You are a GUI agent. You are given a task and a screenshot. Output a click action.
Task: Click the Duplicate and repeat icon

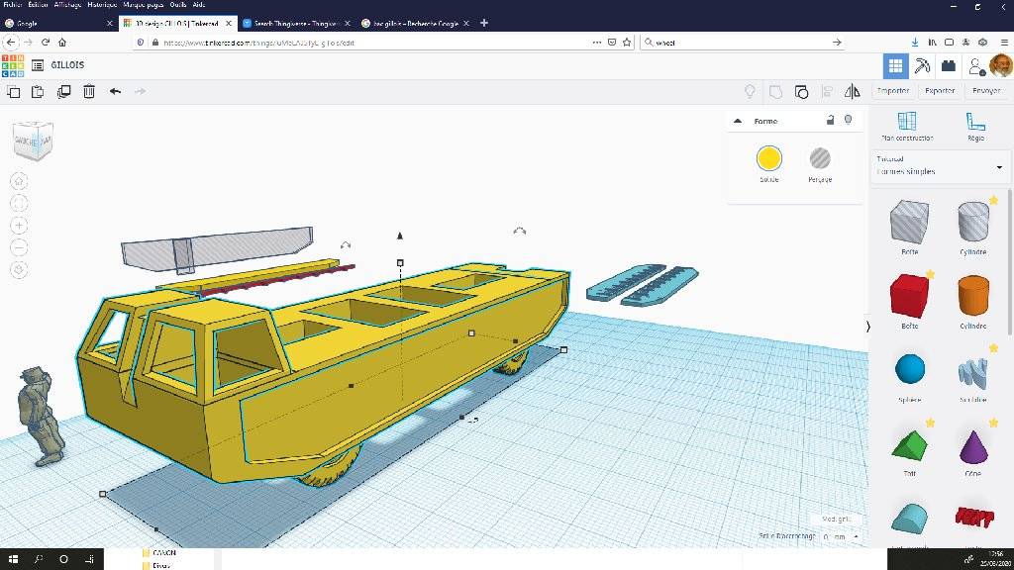(64, 92)
